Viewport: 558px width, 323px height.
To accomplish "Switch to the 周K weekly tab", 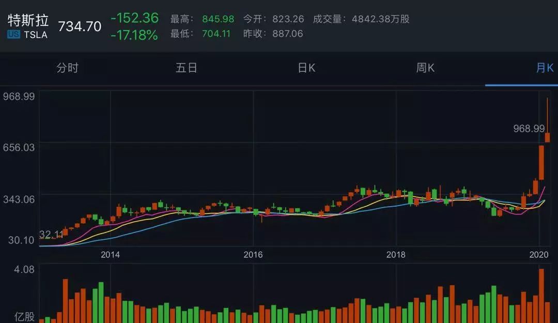I will pyautogui.click(x=425, y=68).
